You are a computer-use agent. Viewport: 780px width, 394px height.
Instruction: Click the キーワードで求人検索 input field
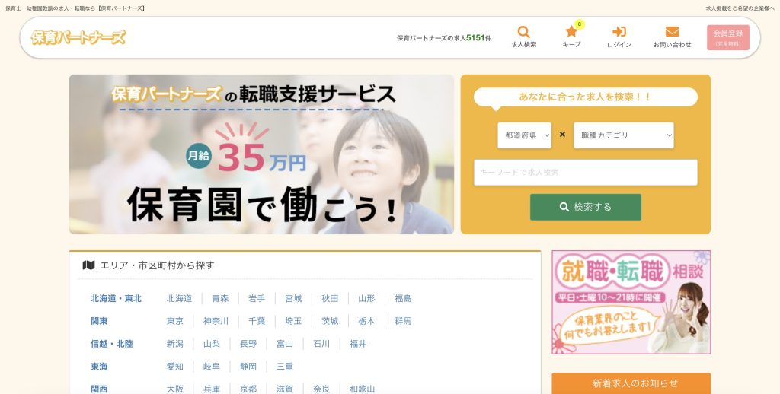(586, 173)
